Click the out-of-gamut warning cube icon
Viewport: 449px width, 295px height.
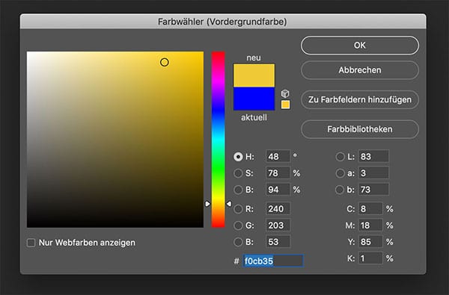click(x=285, y=93)
